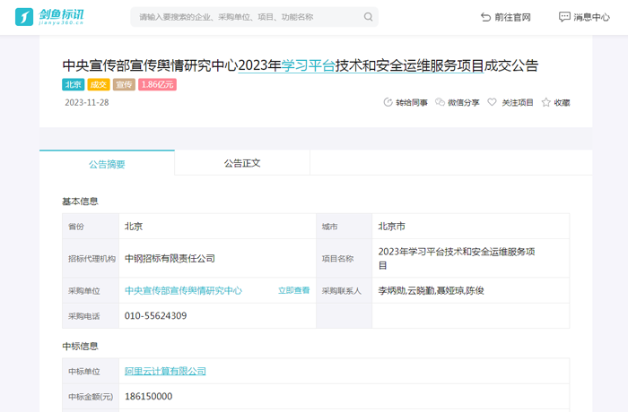Click the 北京 tag

pos(73,84)
